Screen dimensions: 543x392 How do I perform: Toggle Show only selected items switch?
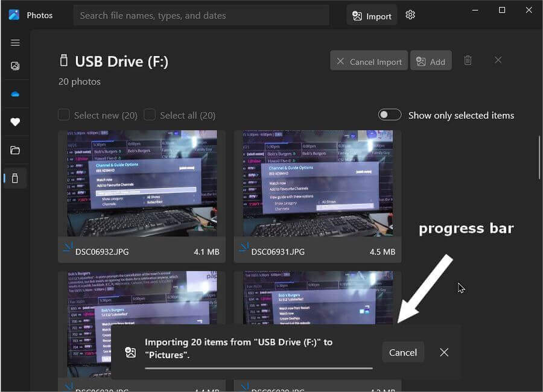click(x=389, y=115)
